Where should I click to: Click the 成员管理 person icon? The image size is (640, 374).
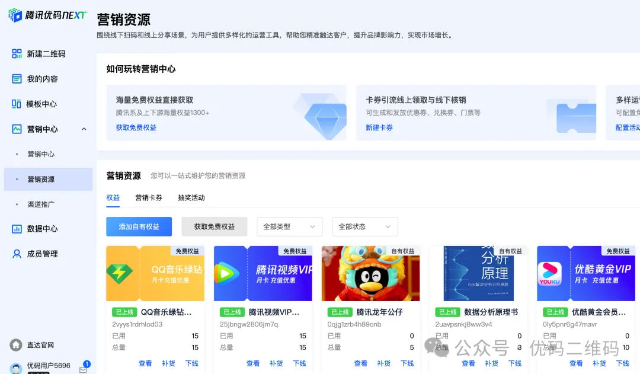click(17, 254)
